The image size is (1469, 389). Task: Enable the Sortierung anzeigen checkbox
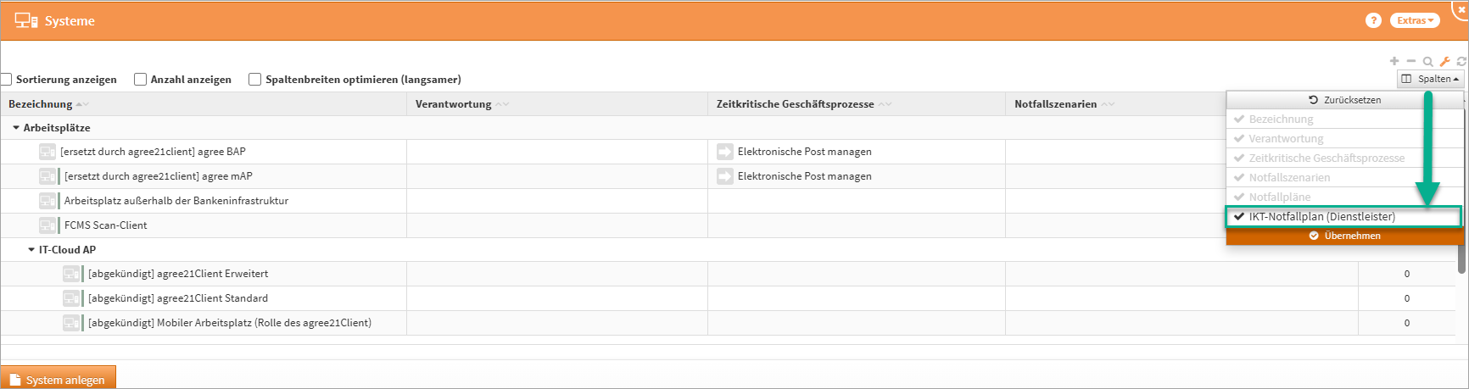[x=6, y=80]
